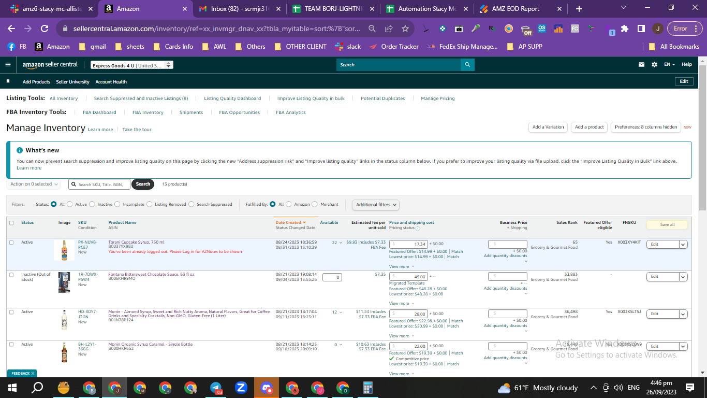
Task: Open the Zalo app in the taskbar
Action: point(241,388)
